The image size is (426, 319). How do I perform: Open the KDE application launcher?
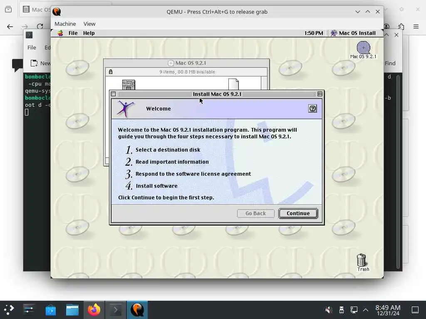(x=9, y=310)
